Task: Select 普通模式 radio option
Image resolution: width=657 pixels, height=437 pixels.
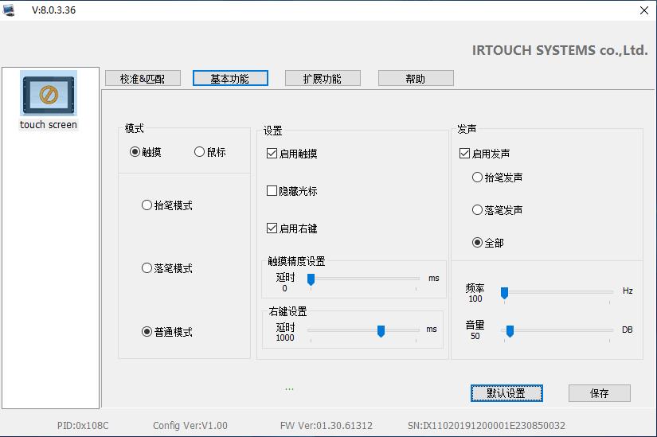Action: (147, 332)
